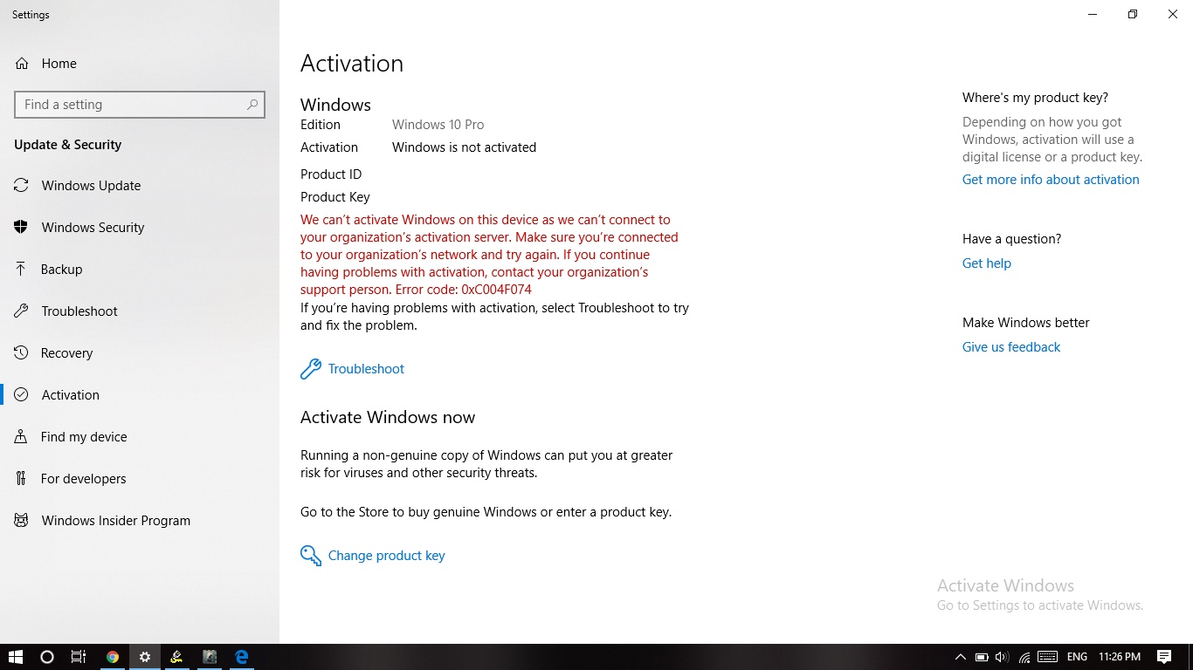
Task: Open Action Center notifications icon
Action: coord(1164,657)
